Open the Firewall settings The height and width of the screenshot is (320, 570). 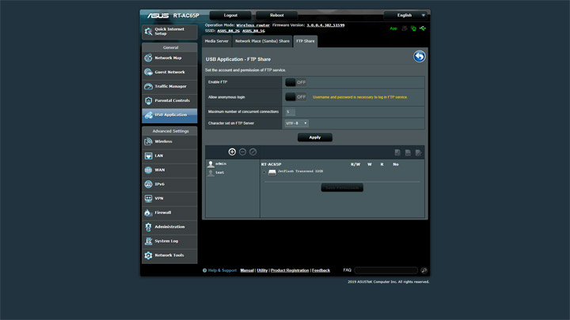169,213
